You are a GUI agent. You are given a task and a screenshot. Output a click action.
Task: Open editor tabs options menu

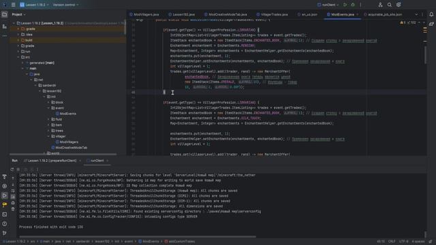coord(422,14)
